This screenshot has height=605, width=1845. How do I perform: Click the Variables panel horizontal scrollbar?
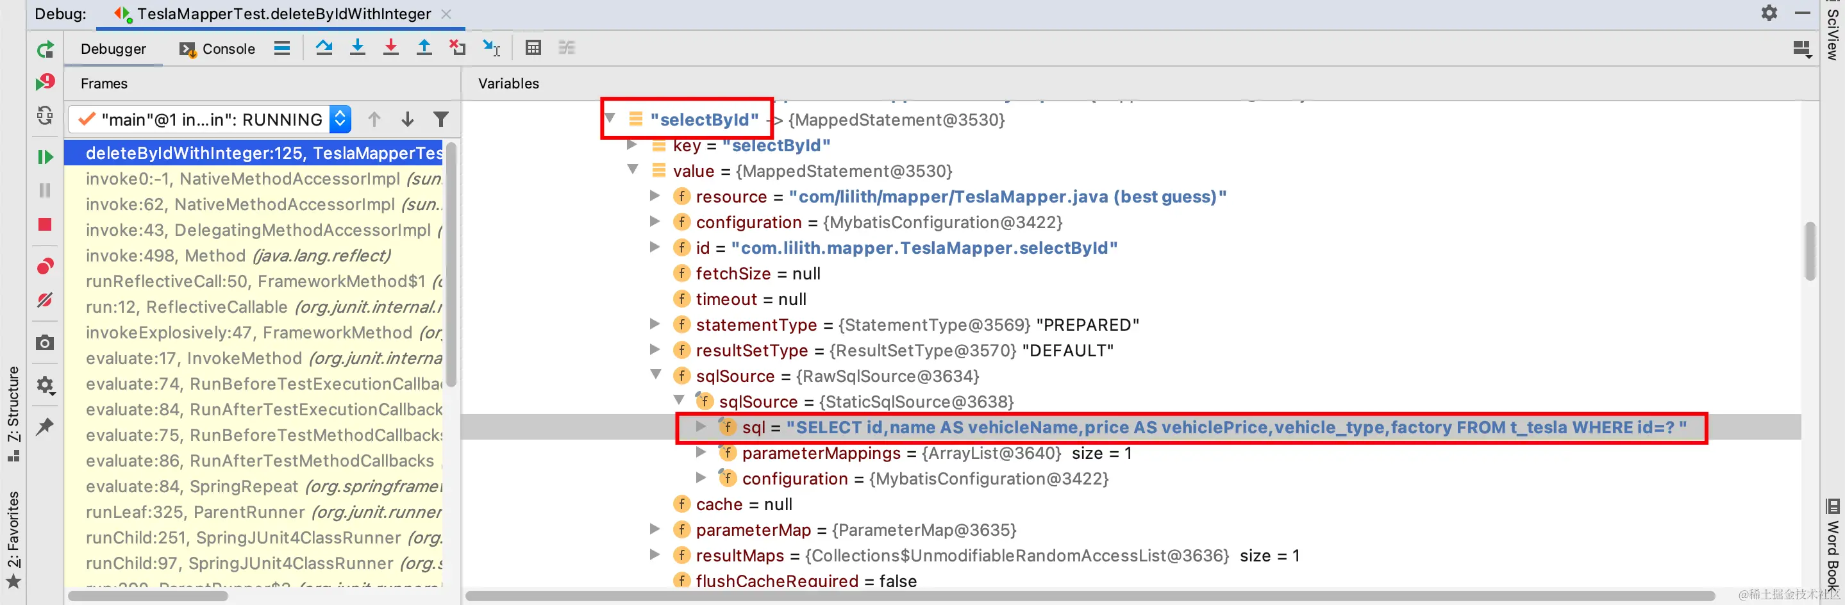[1090, 595]
